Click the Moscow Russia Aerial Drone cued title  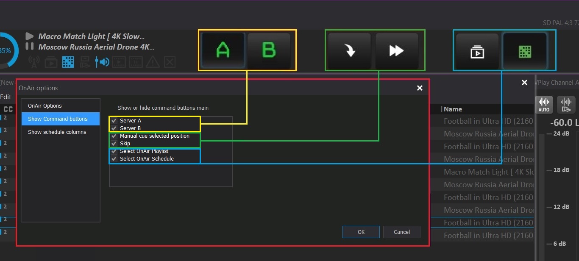point(96,47)
